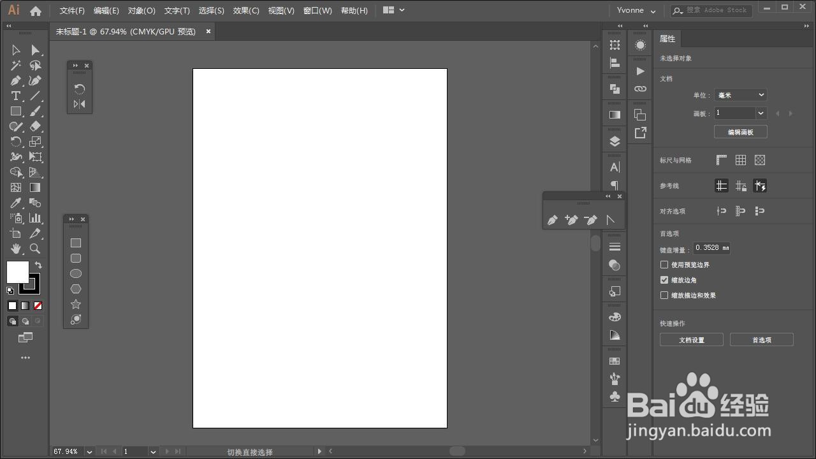Select the Type tool
Screen dimensions: 816x459
(16, 96)
